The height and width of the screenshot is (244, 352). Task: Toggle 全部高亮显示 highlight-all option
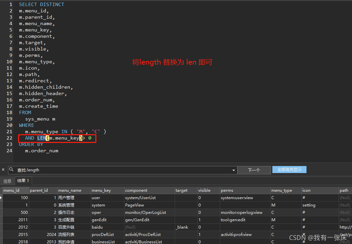(289, 169)
